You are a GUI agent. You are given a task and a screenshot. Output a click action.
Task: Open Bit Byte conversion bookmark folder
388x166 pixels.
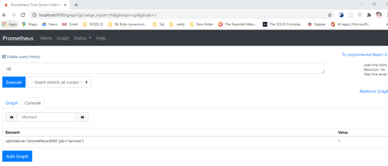128,24
